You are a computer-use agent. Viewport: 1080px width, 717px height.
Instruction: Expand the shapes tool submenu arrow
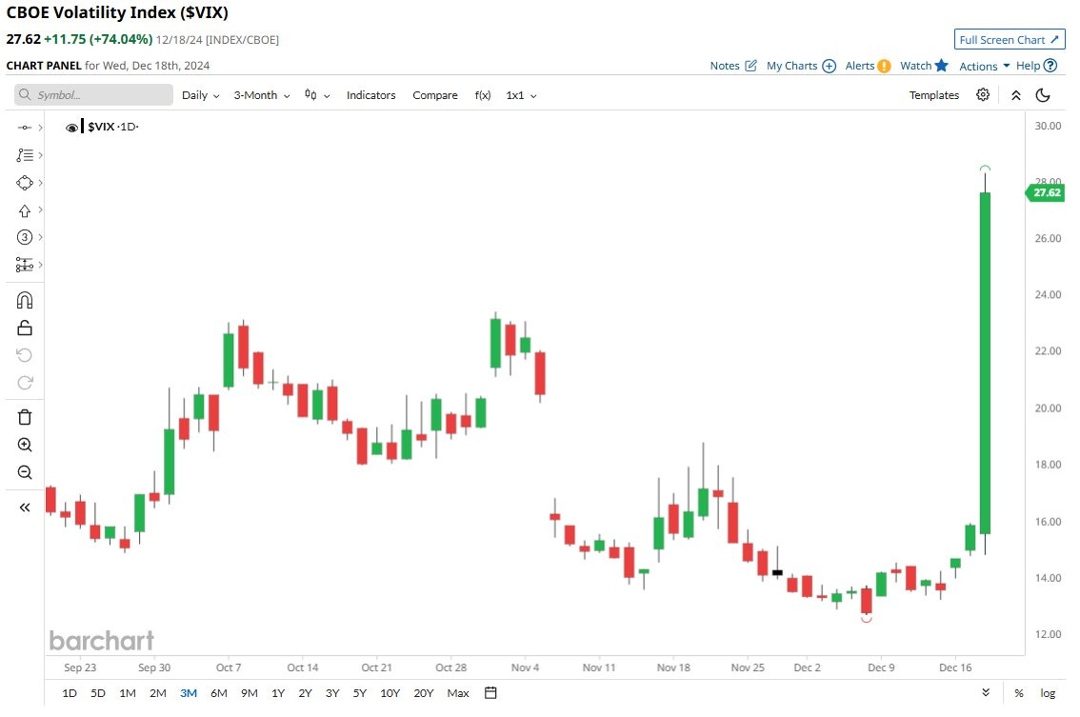pyautogui.click(x=41, y=183)
